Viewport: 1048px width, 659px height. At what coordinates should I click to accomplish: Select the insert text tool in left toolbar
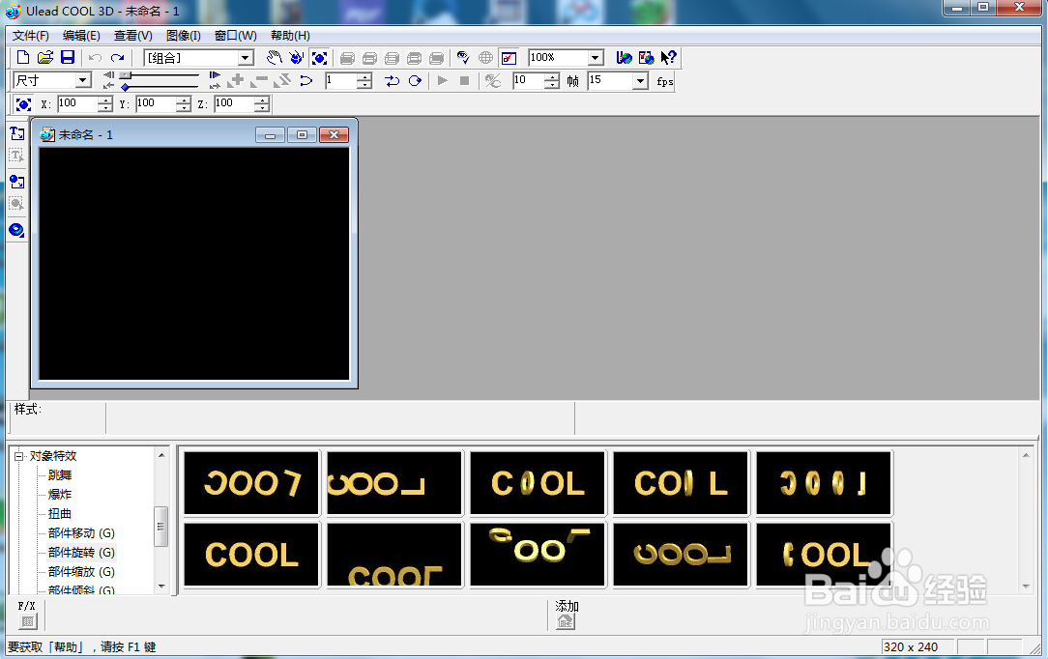click(16, 133)
